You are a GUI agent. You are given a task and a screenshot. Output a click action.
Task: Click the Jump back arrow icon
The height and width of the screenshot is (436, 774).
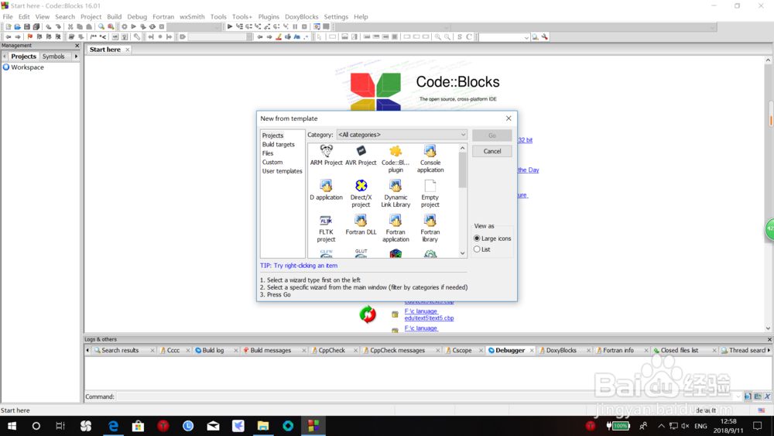point(9,37)
